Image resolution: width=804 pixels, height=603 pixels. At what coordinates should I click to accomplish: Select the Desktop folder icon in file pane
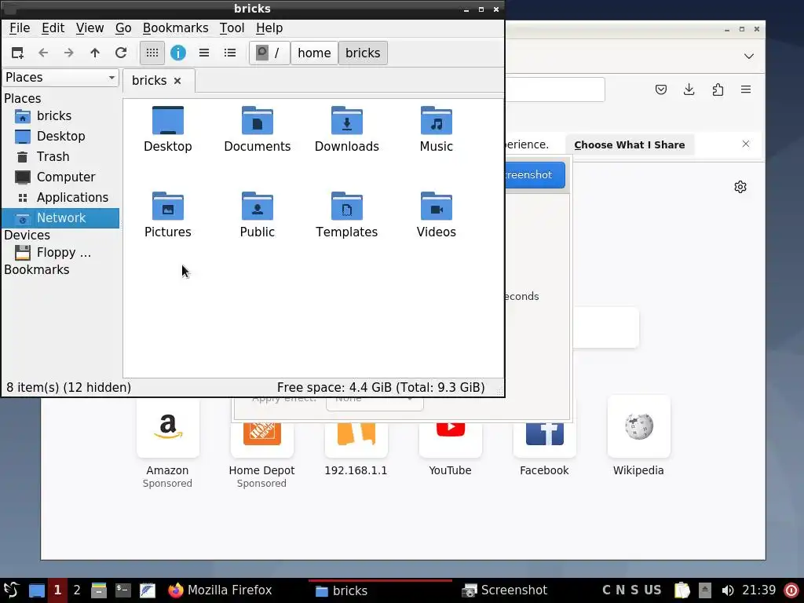tap(168, 120)
